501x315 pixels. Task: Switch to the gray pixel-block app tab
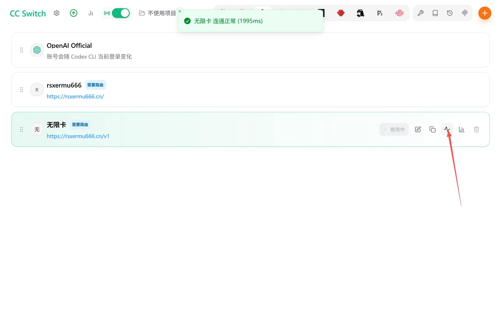coord(380,13)
